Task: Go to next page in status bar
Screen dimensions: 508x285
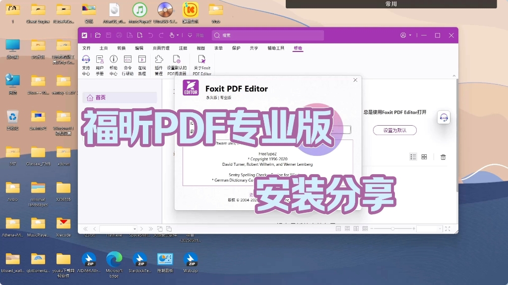Action: (141, 229)
